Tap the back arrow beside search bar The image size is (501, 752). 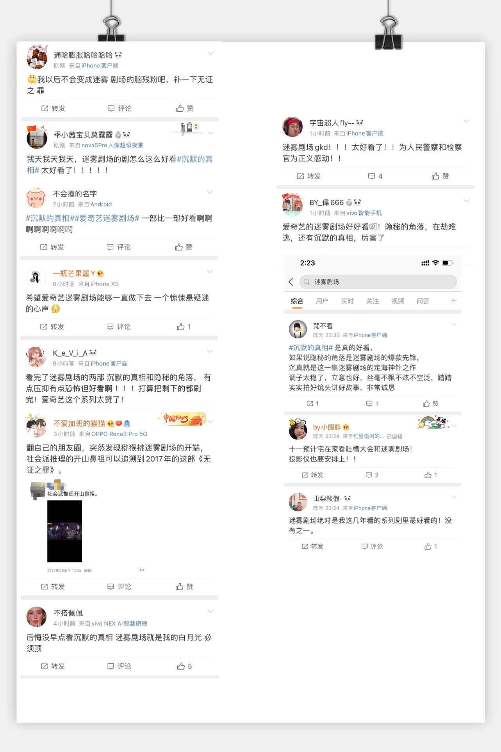(x=291, y=282)
